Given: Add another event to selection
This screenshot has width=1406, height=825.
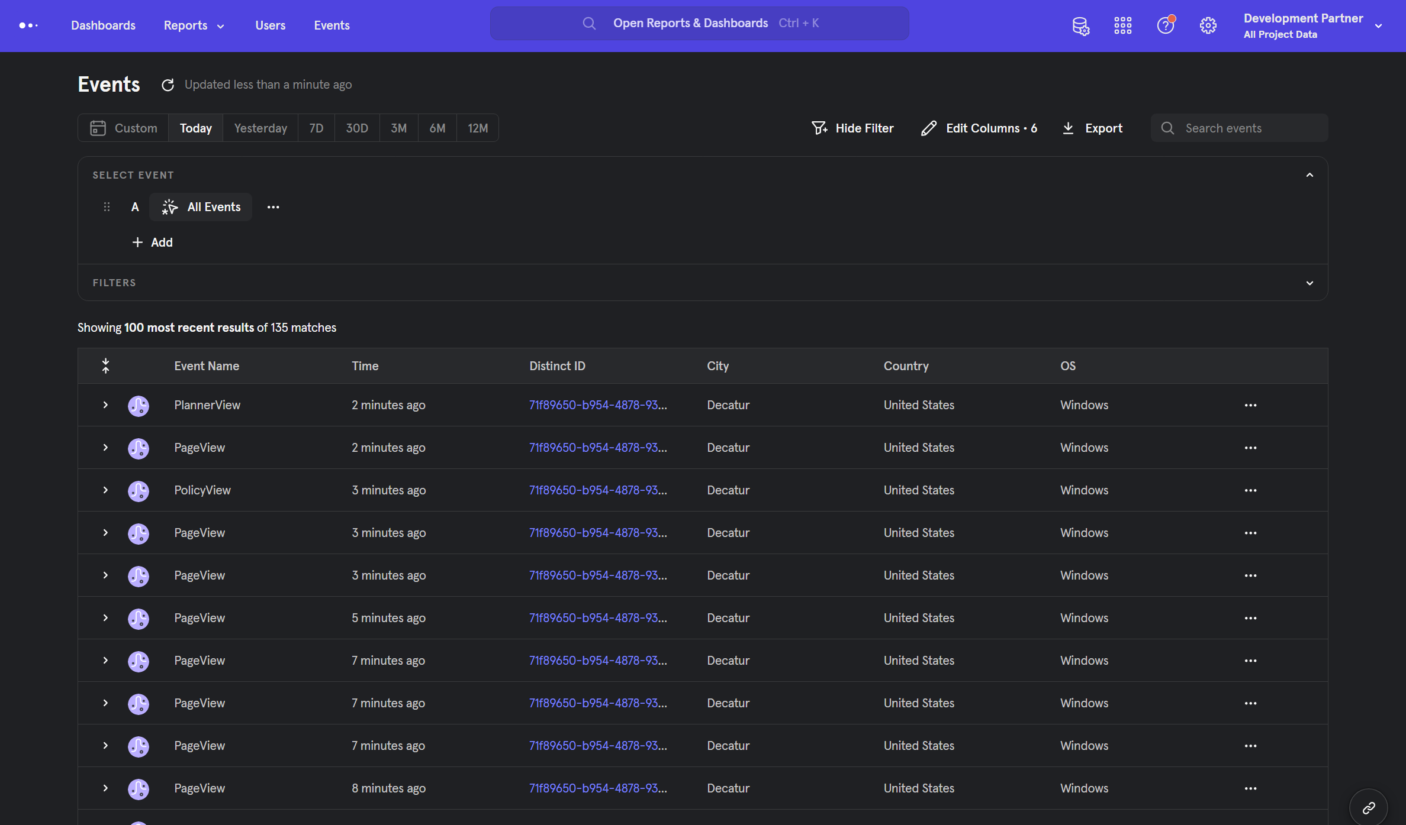Looking at the screenshot, I should 152,242.
